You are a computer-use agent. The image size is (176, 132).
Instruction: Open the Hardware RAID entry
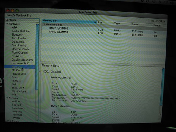point(20,63)
